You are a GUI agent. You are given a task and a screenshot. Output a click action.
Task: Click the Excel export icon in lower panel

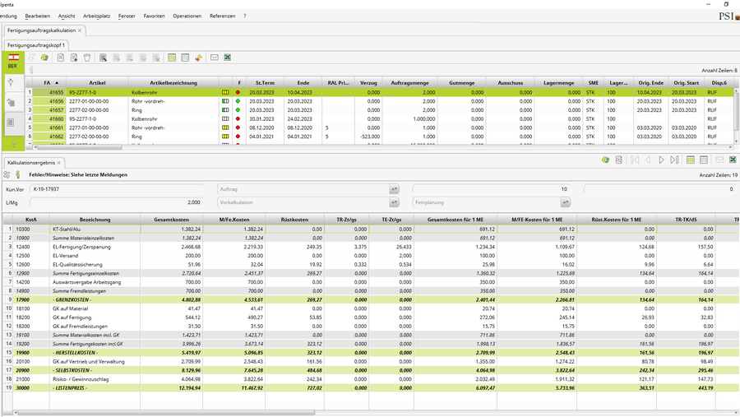click(733, 160)
